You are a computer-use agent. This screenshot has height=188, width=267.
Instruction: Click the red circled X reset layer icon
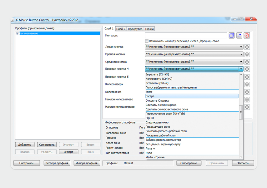point(247,35)
